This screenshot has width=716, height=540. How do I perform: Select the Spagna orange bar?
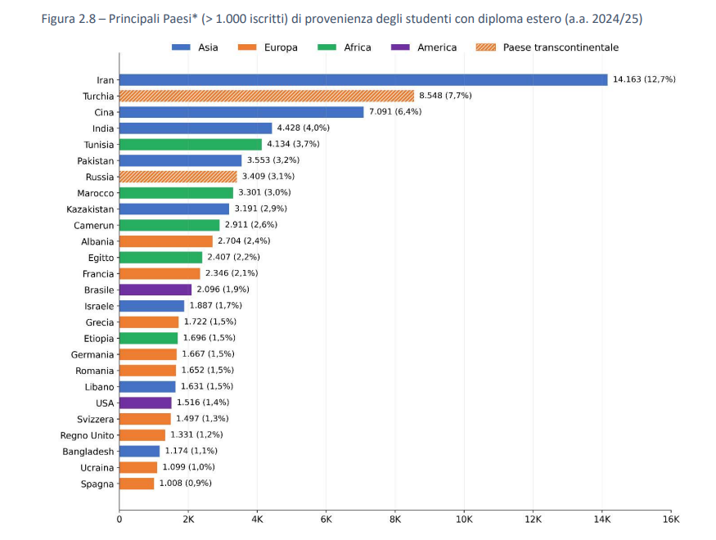[x=137, y=484]
